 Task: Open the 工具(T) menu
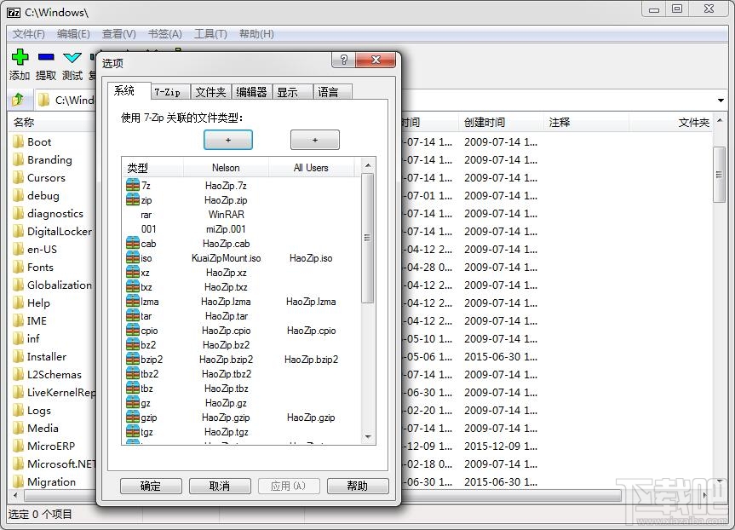coord(210,33)
